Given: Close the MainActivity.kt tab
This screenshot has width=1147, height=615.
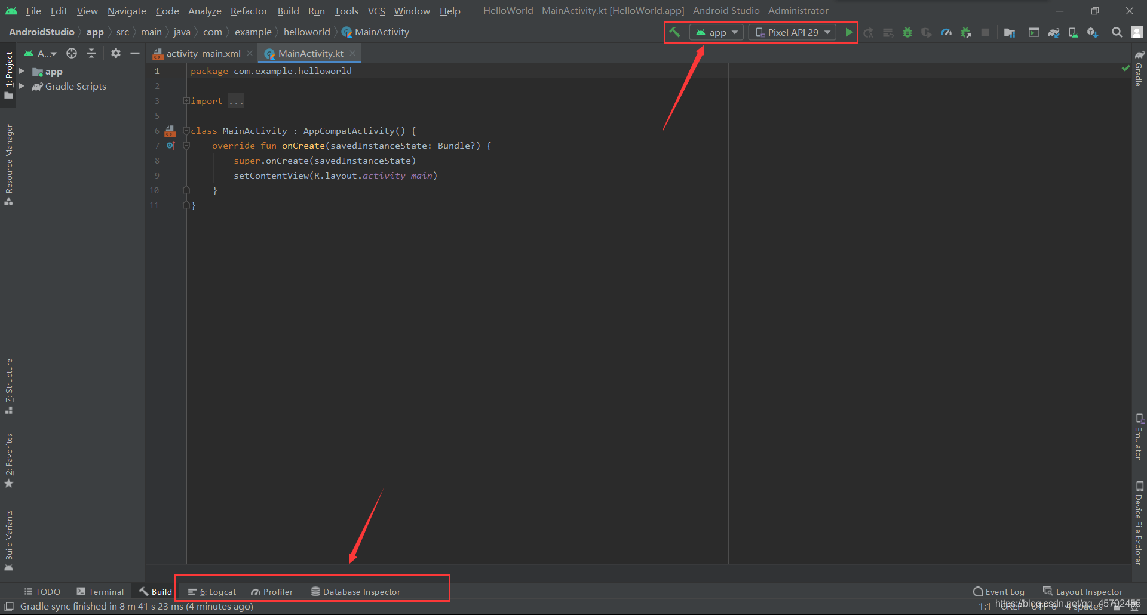Looking at the screenshot, I should pyautogui.click(x=352, y=53).
